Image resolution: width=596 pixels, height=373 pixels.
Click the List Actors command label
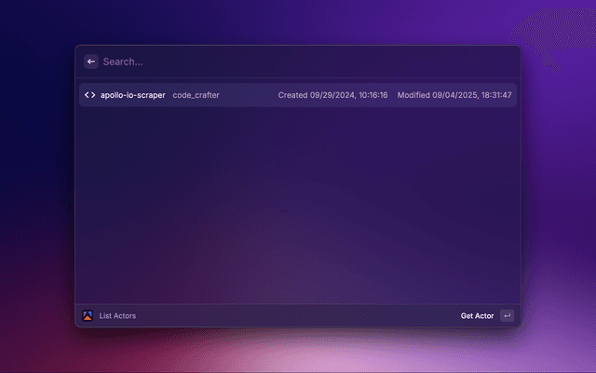click(117, 316)
